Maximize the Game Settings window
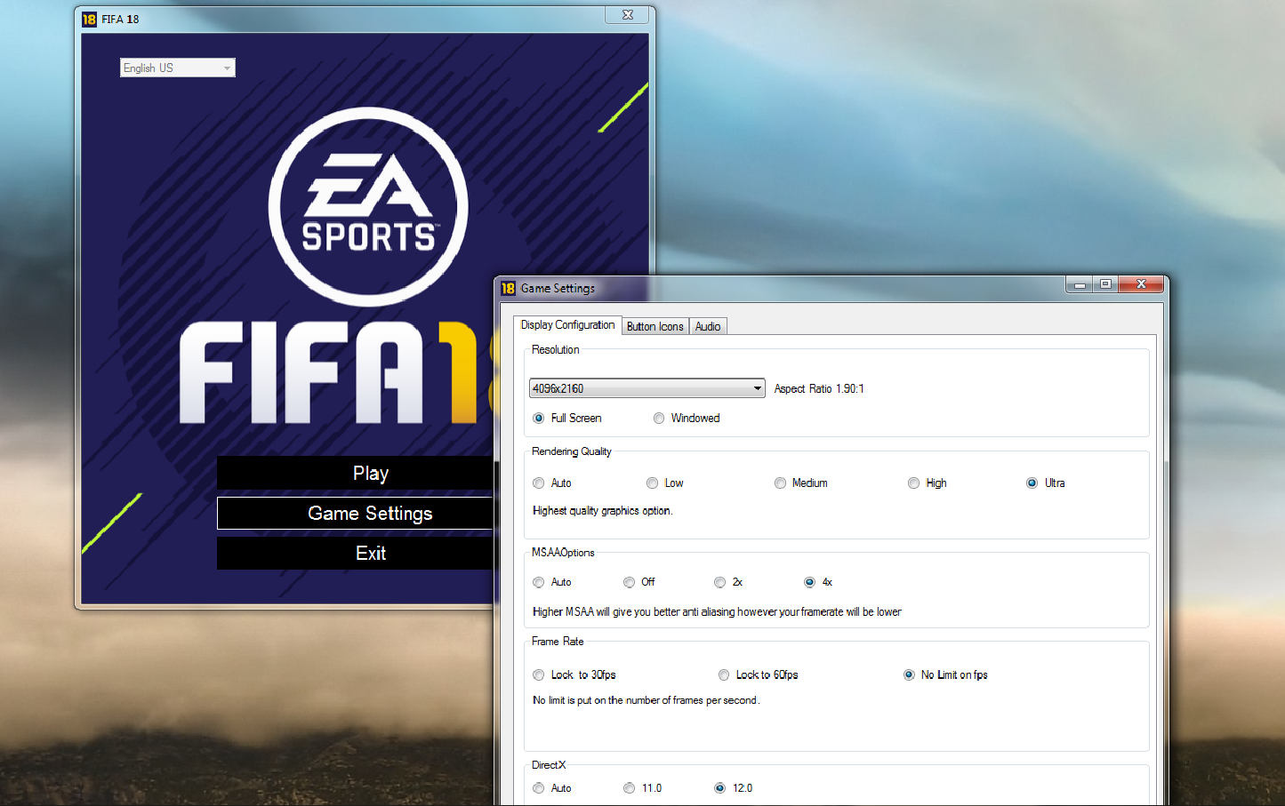 pyautogui.click(x=1105, y=284)
